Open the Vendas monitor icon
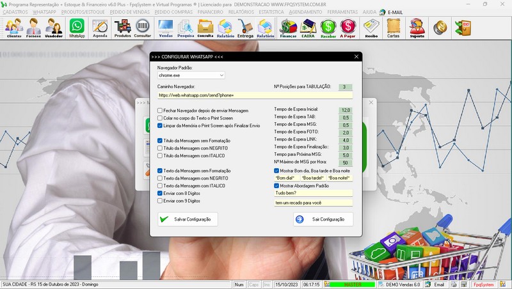Image resolution: width=512 pixels, height=289 pixels. pos(166,28)
